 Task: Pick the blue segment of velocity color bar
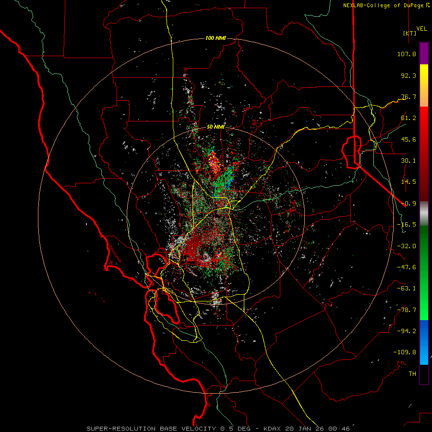[424, 342]
